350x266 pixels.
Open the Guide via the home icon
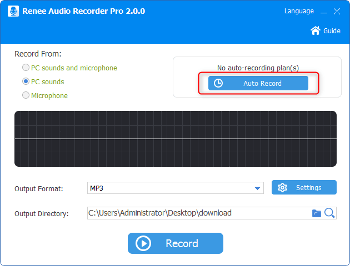point(316,30)
